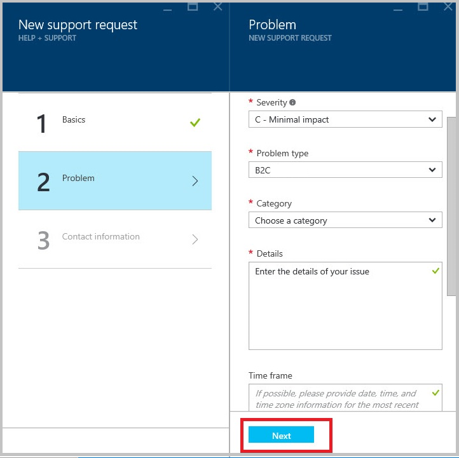Click the chevron arrow on Problem step
This screenshot has height=458, width=459.
[x=195, y=181]
